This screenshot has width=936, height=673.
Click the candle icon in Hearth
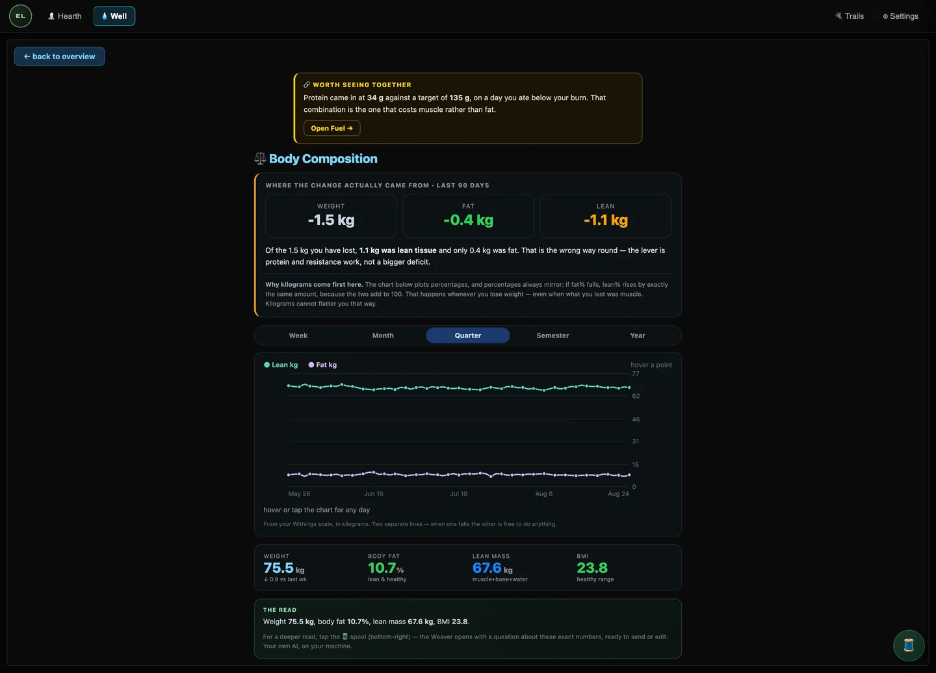tap(51, 16)
